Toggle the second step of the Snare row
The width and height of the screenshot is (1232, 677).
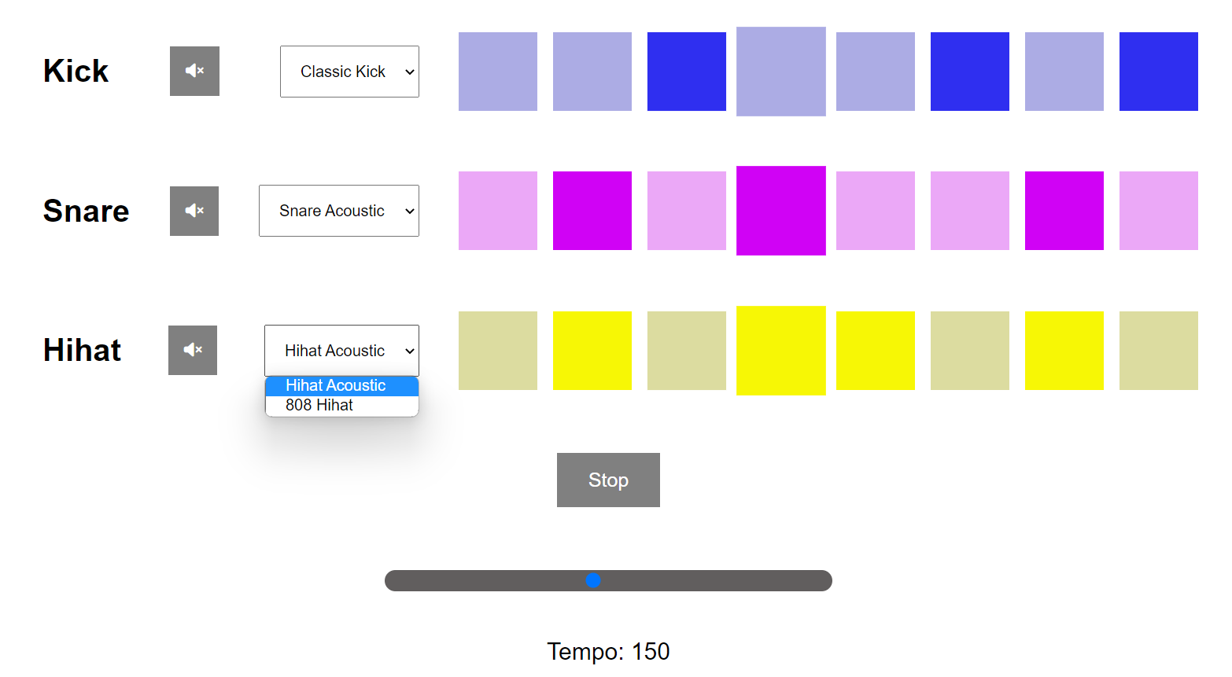point(592,211)
